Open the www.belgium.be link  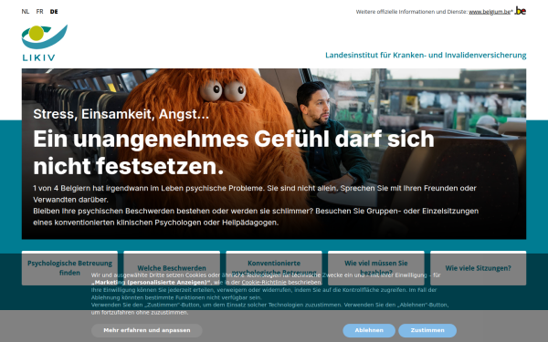tap(490, 12)
